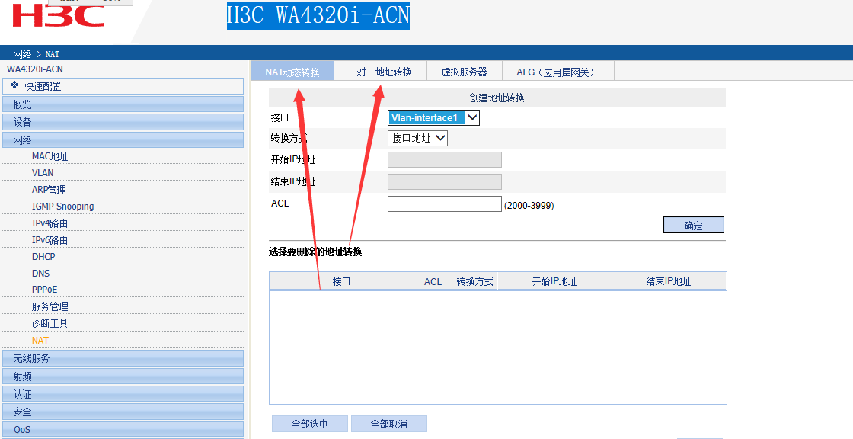Image resolution: width=853 pixels, height=439 pixels.
Task: Click the 结束IP地址 table column header
Action: pyautogui.click(x=669, y=281)
